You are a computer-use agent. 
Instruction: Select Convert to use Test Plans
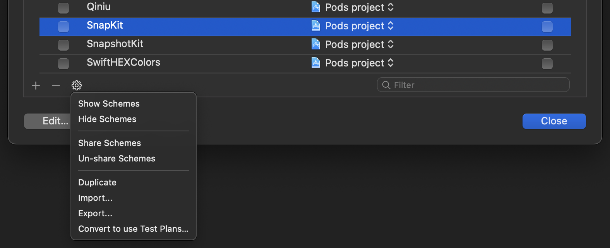tap(133, 229)
